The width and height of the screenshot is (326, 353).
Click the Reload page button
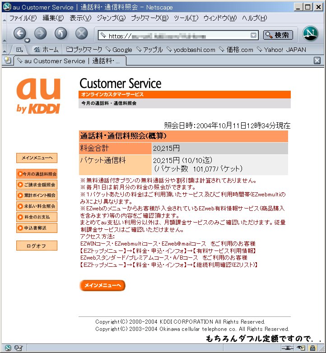[x=61, y=33]
